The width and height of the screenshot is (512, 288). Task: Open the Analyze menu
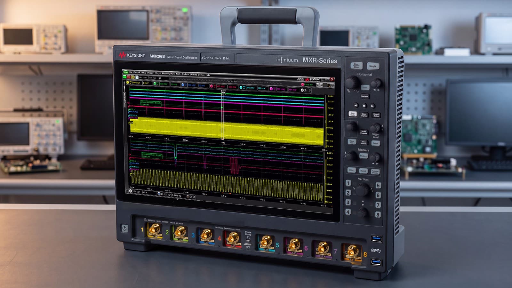coord(185,74)
